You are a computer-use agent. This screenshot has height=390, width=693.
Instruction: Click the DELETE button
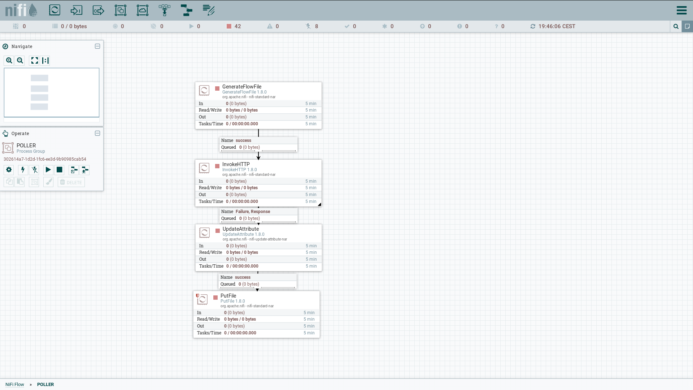click(71, 182)
